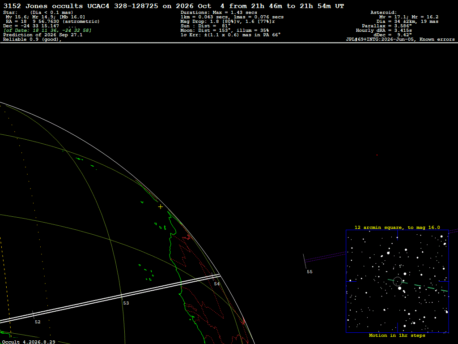Click the bright star below the target circle
The height and width of the screenshot is (344, 458).
399,288
